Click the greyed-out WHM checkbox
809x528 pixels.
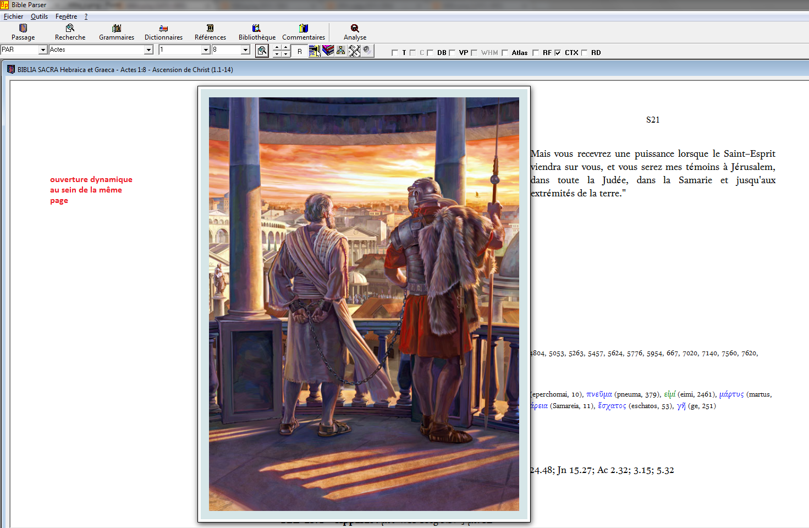pos(474,53)
